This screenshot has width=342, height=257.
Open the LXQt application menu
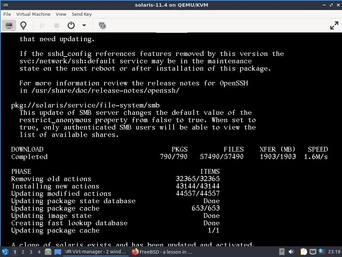coord(5,252)
